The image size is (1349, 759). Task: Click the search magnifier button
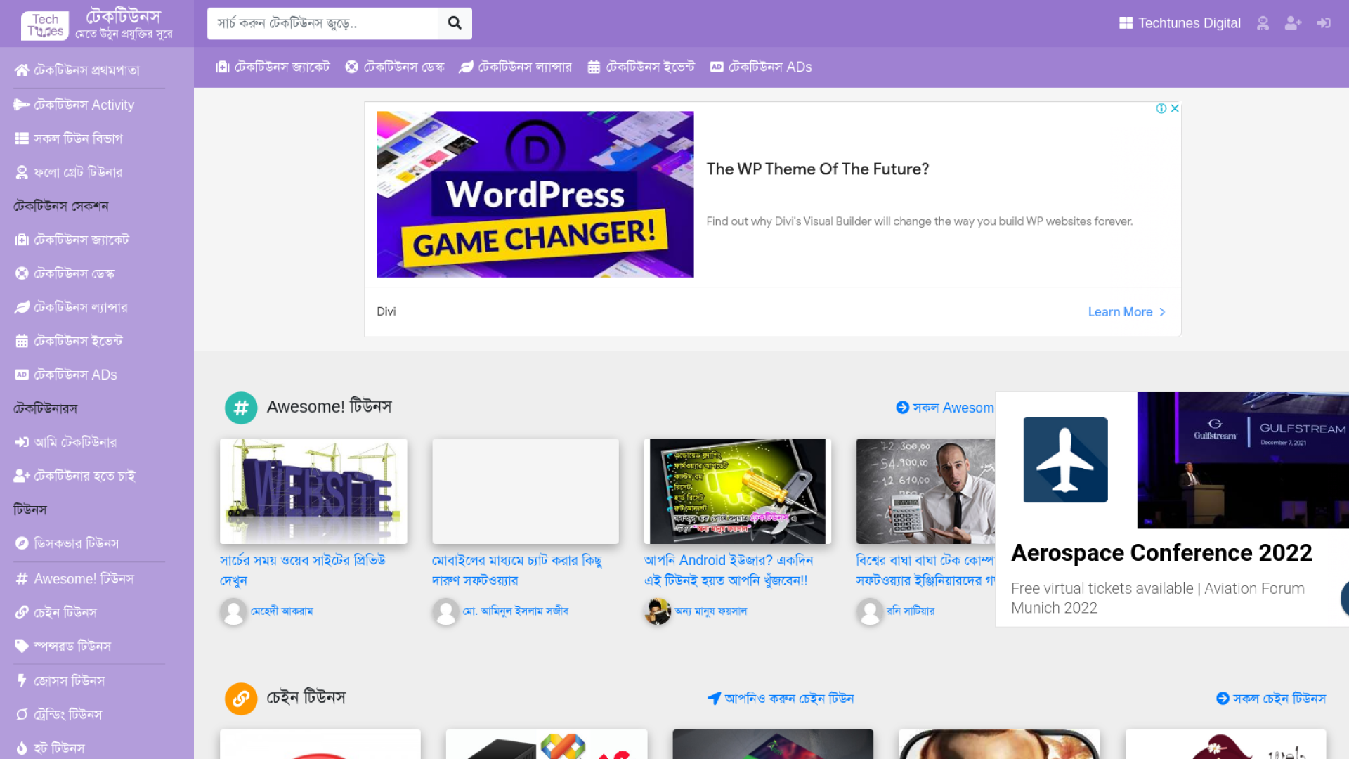455,23
